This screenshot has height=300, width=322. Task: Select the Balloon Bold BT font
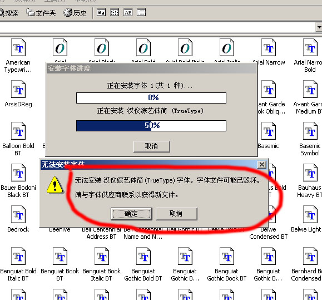(18, 131)
